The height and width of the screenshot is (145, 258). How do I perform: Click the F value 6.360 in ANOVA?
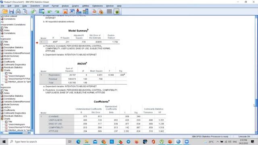[x=111, y=75]
